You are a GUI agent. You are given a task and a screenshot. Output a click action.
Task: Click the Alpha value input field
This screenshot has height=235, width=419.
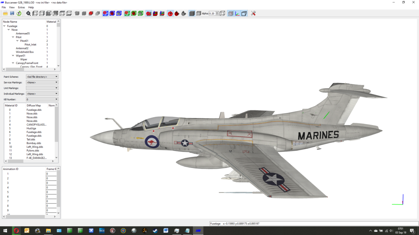click(212, 13)
